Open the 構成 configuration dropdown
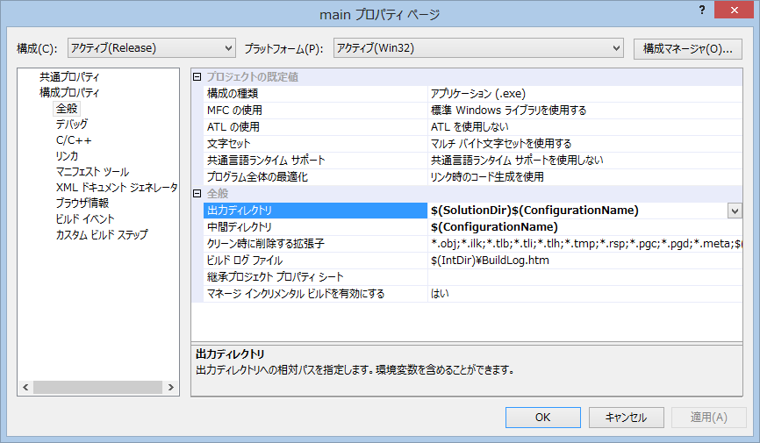The width and height of the screenshot is (760, 443). 151,48
